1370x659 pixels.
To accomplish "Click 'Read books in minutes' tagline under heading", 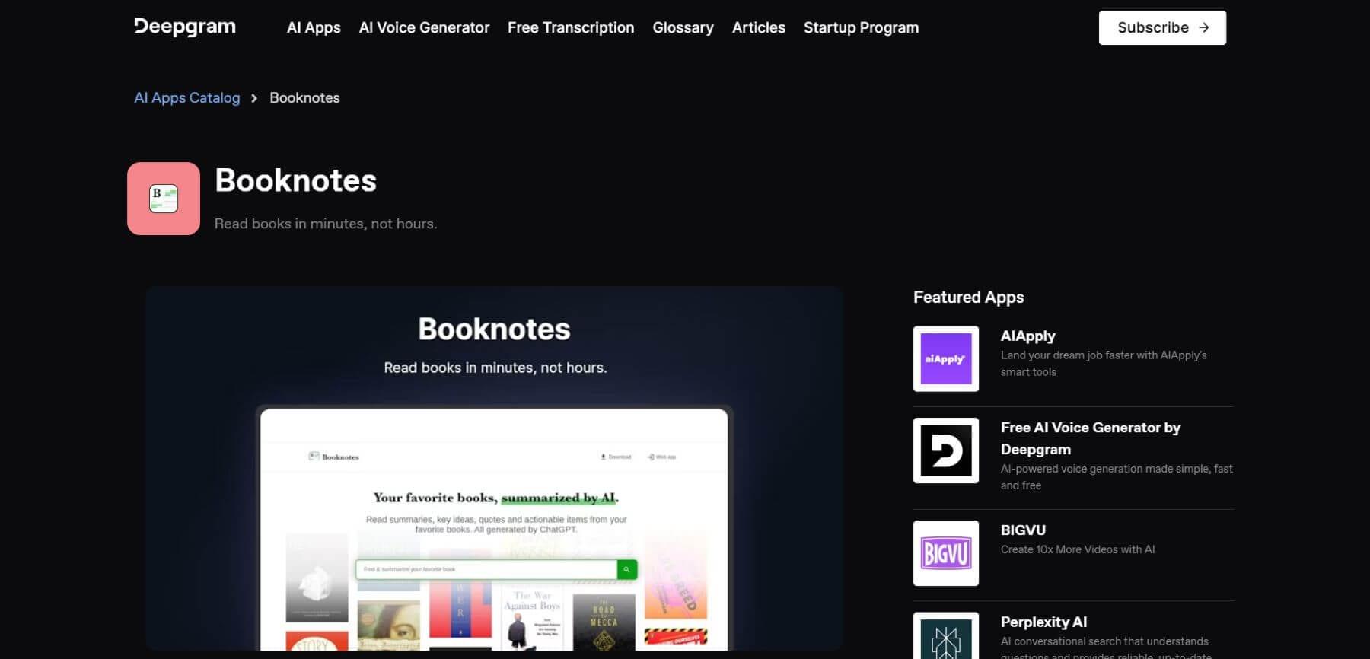I will (x=326, y=224).
